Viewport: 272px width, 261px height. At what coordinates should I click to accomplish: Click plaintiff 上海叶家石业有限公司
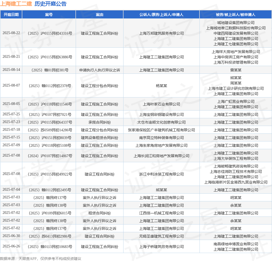click(x=161, y=104)
